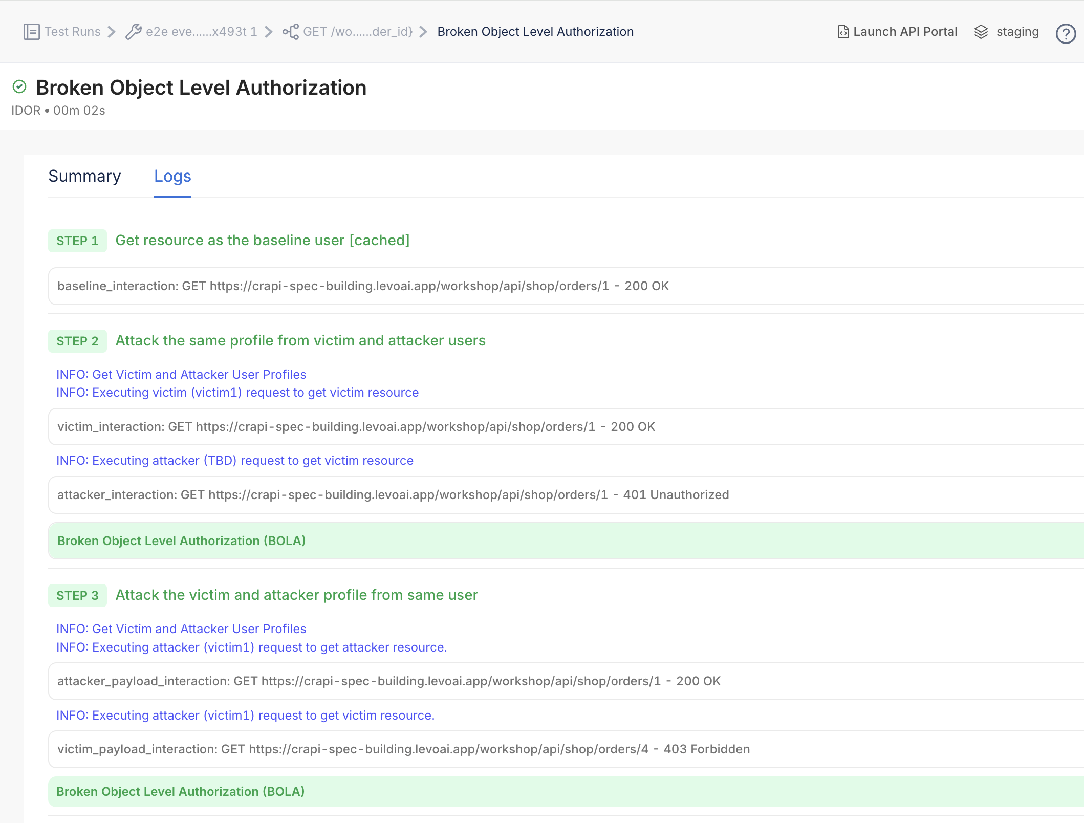Image resolution: width=1084 pixels, height=823 pixels.
Task: Switch to the Summary tab
Action: click(x=84, y=176)
